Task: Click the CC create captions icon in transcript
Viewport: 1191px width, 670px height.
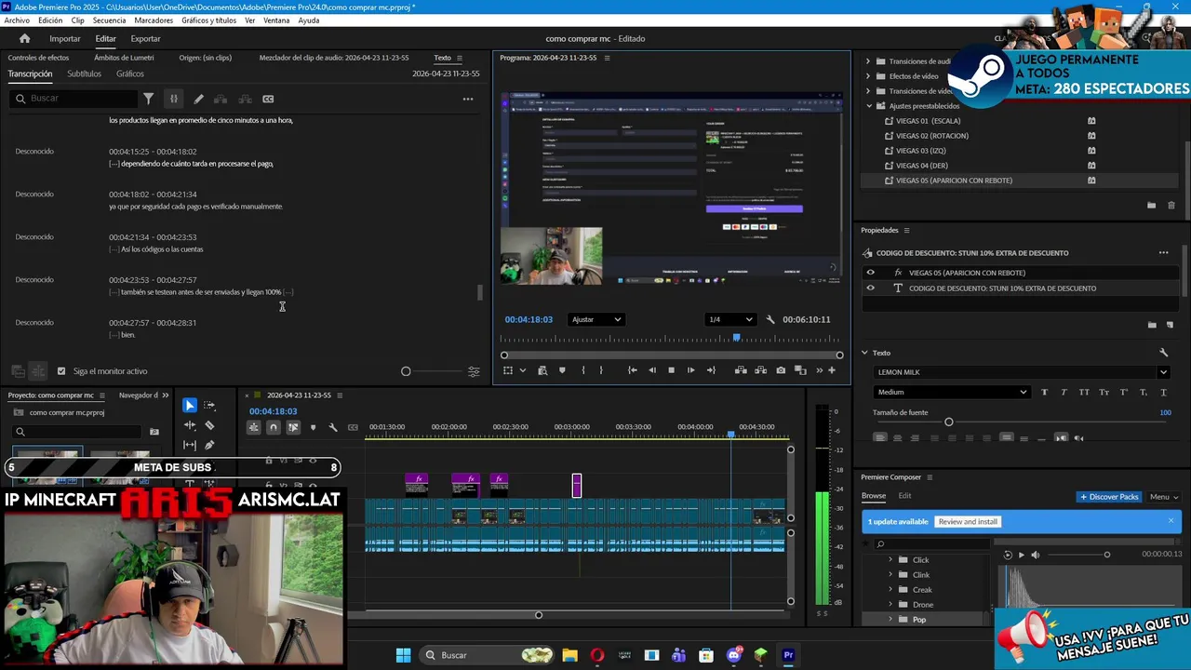Action: [268, 99]
